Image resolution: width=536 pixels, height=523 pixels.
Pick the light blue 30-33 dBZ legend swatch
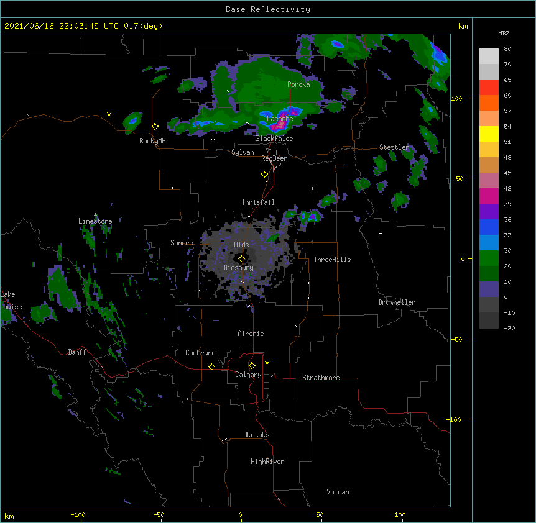[x=489, y=242]
